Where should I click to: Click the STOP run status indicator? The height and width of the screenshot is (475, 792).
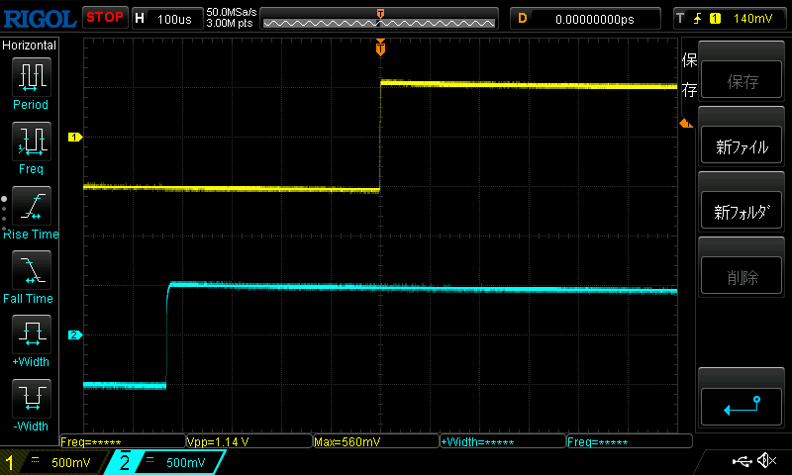pos(105,18)
